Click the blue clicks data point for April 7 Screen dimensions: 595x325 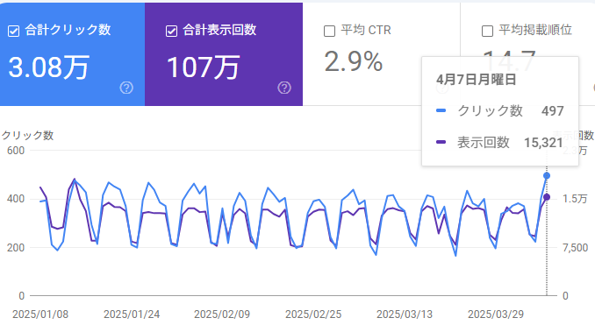(547, 176)
